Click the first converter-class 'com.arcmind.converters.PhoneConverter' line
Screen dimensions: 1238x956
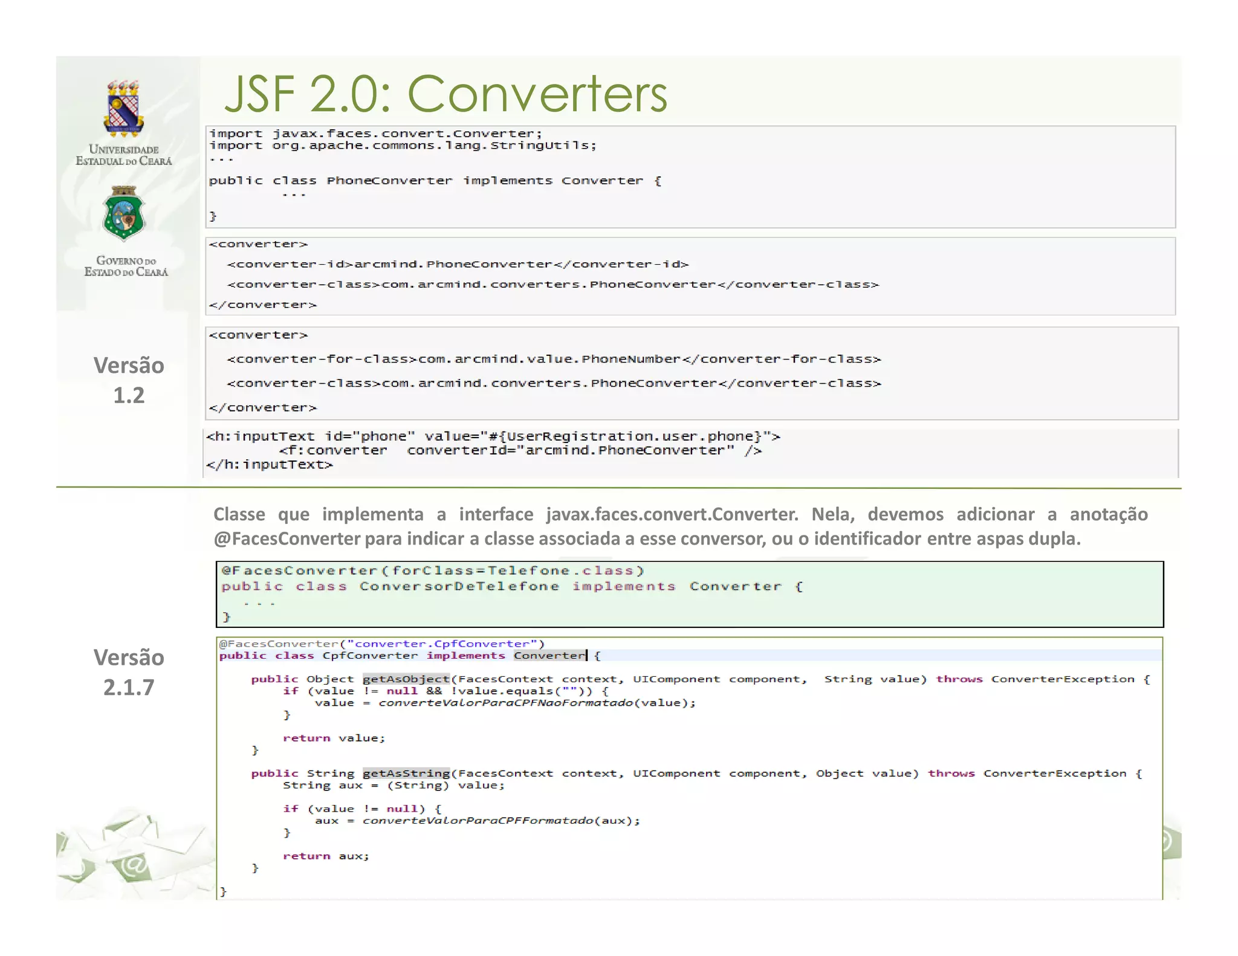click(x=553, y=284)
